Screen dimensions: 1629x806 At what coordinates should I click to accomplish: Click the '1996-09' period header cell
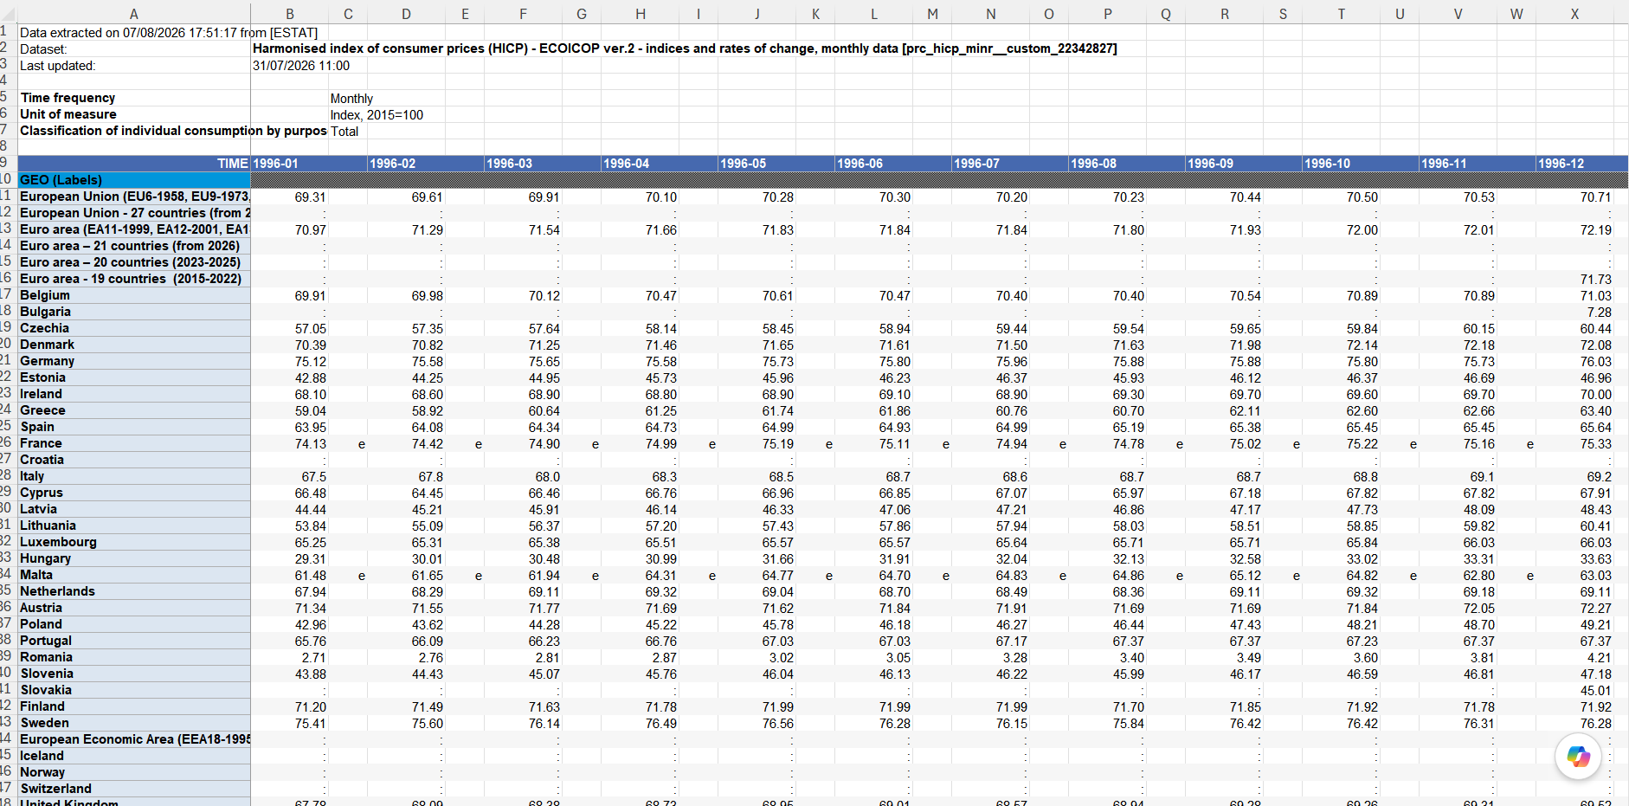click(x=1225, y=164)
